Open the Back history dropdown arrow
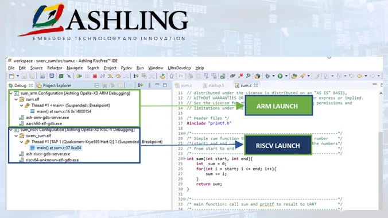 (366, 76)
